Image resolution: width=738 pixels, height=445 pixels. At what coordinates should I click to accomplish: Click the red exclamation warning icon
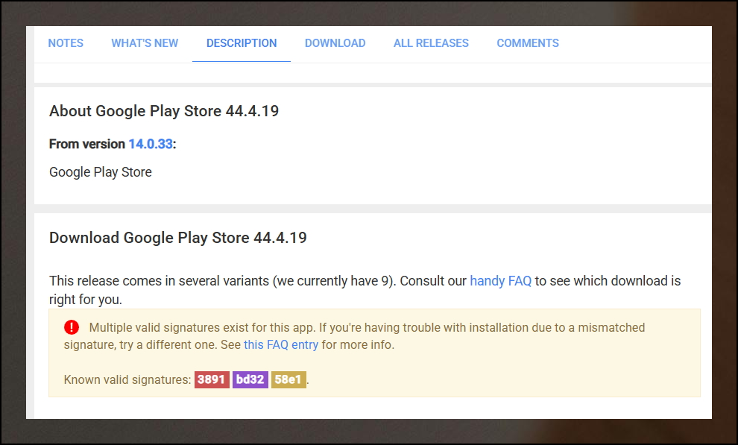coord(72,327)
